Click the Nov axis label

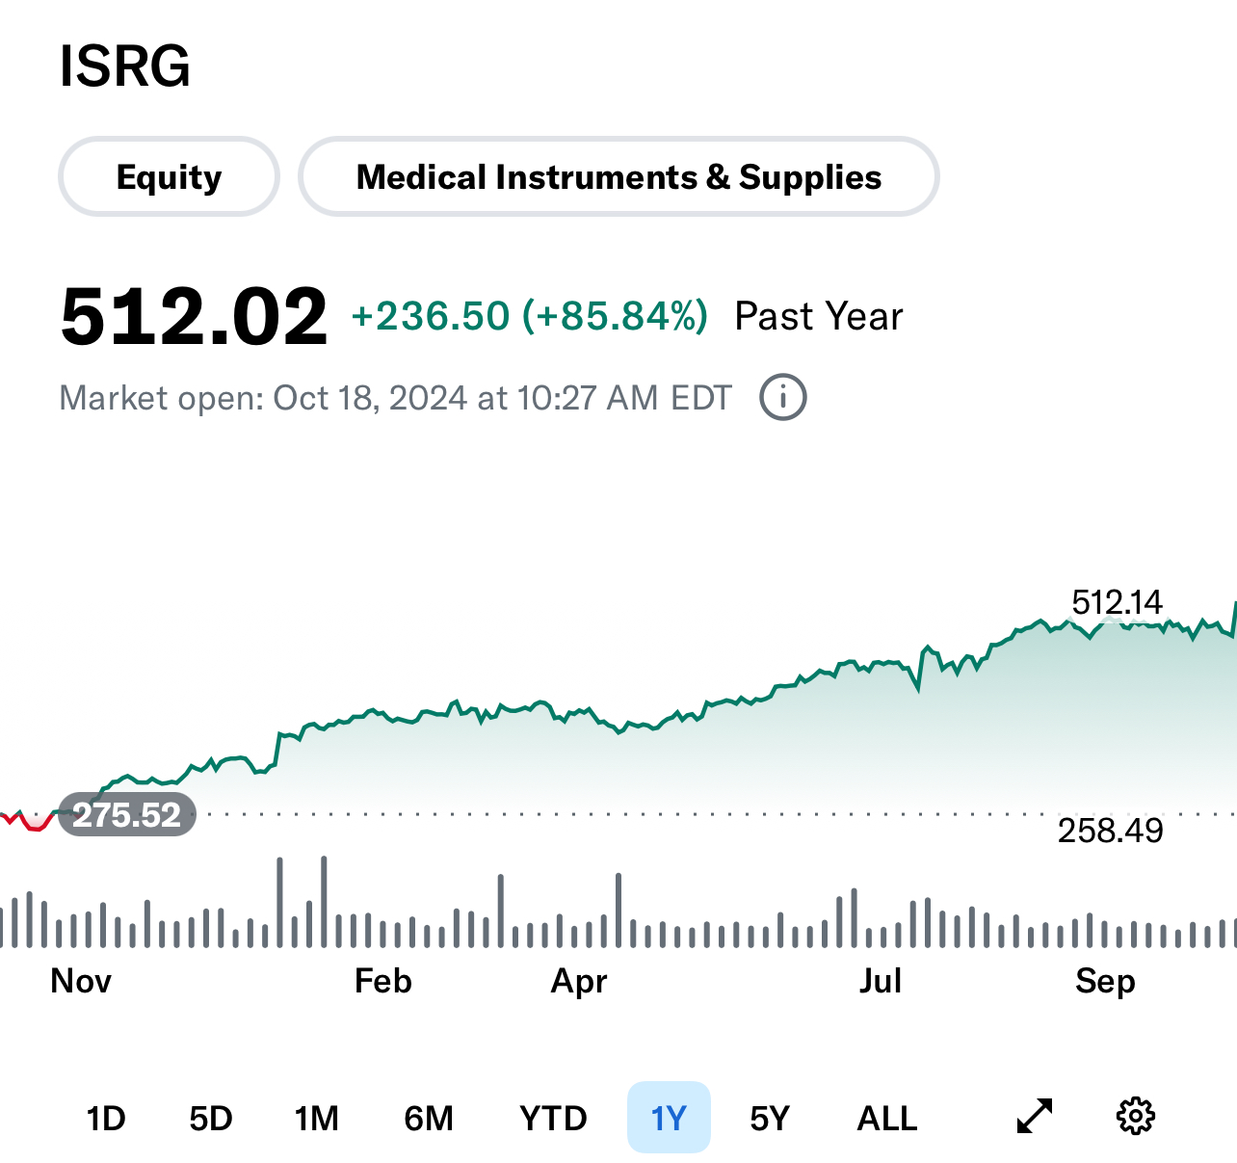[81, 981]
